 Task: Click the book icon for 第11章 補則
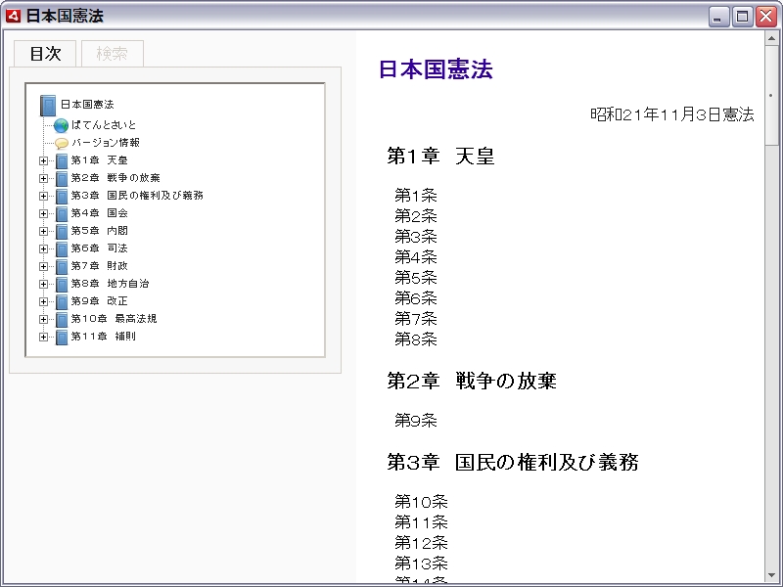pos(62,337)
